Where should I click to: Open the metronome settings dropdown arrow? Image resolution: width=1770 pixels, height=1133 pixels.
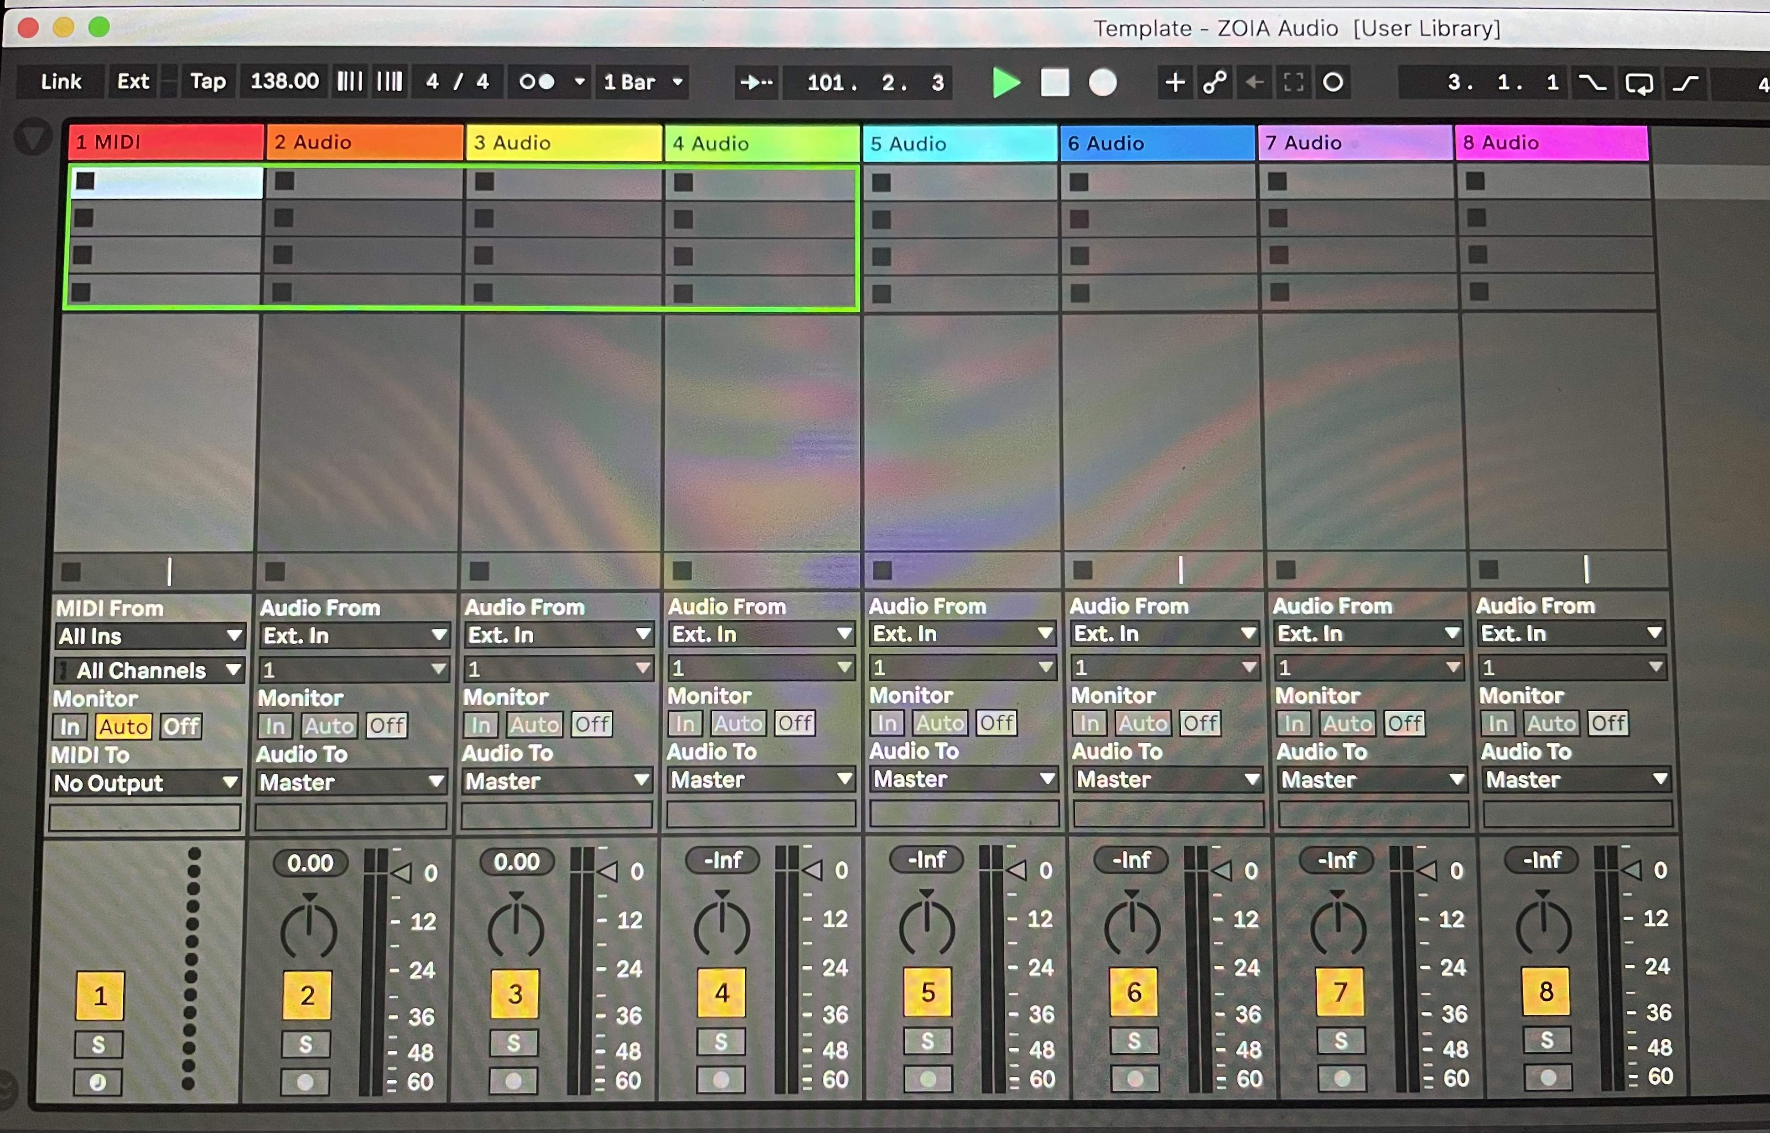[580, 82]
